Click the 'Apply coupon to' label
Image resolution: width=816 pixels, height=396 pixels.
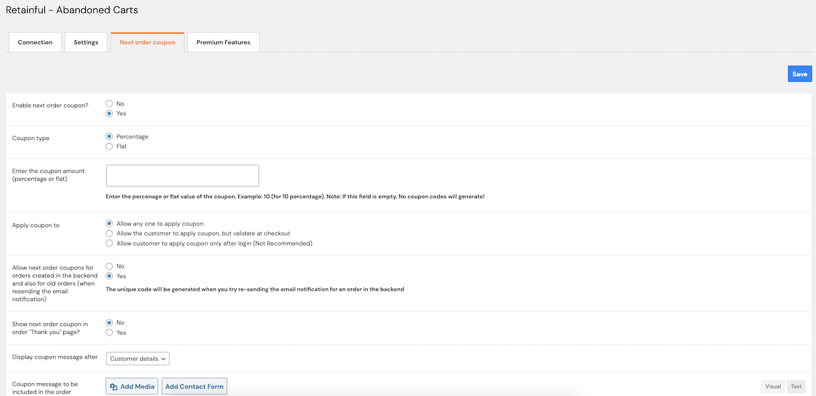(36, 225)
